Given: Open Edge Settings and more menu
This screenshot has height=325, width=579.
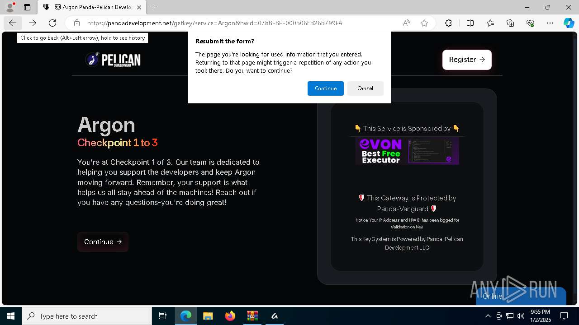Looking at the screenshot, I should tap(550, 23).
